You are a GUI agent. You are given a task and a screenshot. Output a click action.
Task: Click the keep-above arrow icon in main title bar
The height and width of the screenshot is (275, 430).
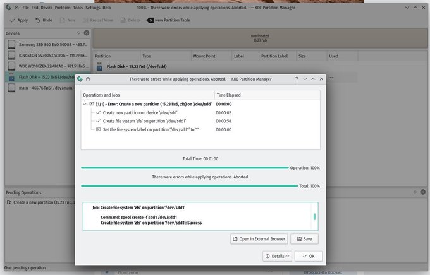(16, 8)
